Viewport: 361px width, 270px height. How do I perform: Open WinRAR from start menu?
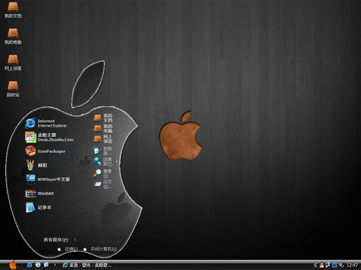click(39, 193)
